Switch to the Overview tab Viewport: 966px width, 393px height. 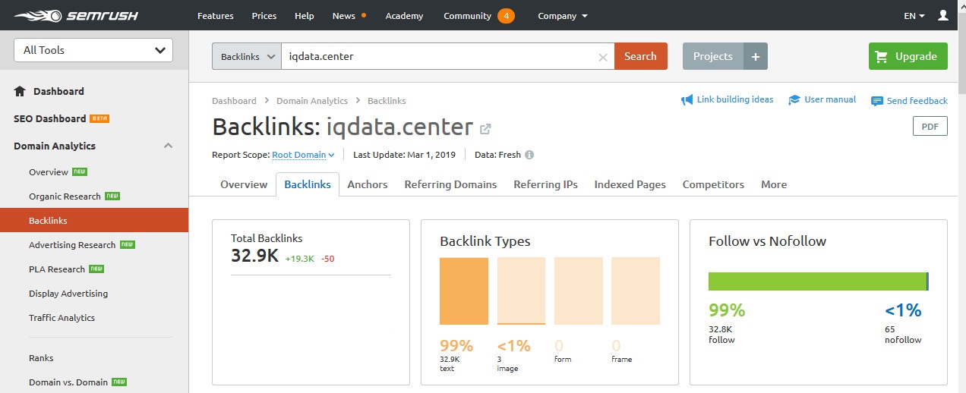click(244, 184)
